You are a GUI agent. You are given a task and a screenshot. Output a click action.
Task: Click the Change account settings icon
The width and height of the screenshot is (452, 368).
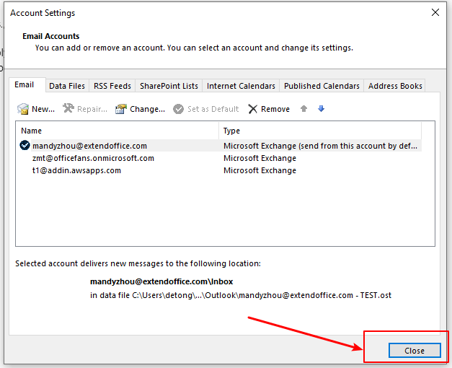[121, 109]
